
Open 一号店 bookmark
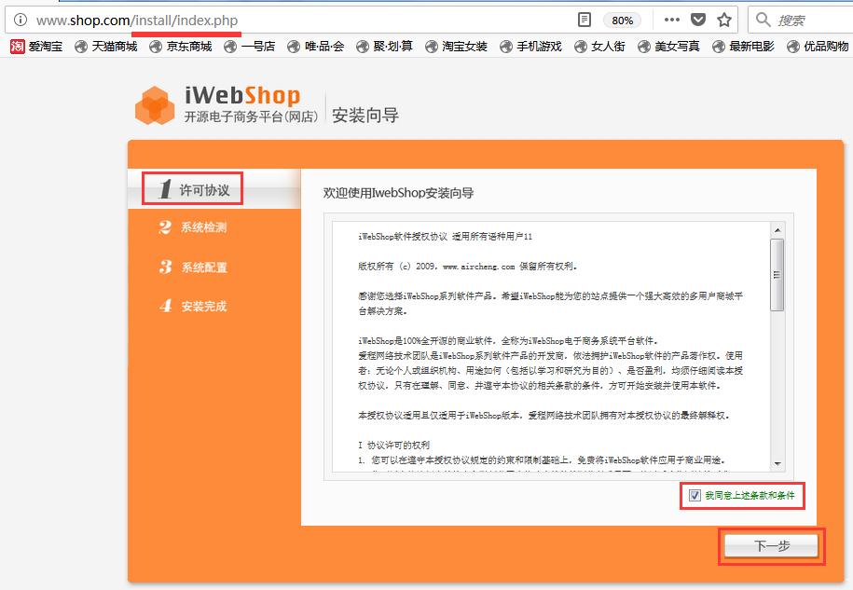coord(250,47)
